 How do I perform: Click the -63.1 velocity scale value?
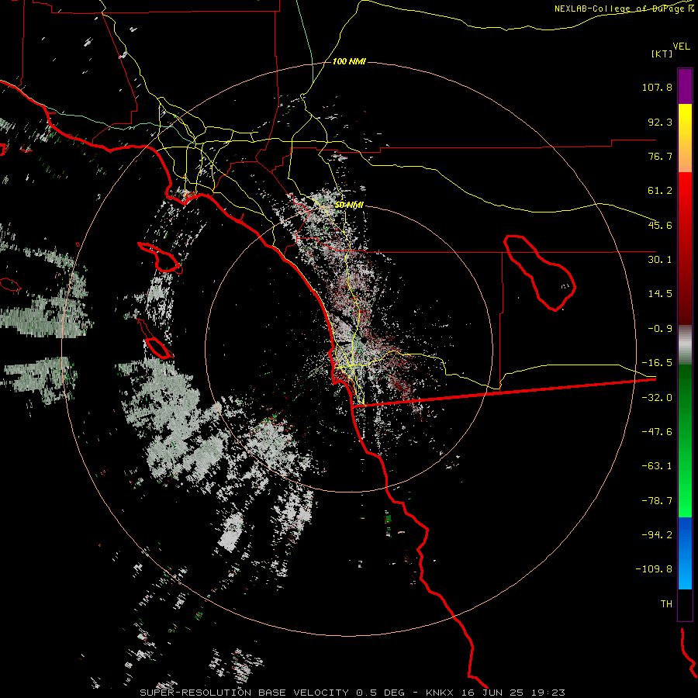click(x=657, y=466)
